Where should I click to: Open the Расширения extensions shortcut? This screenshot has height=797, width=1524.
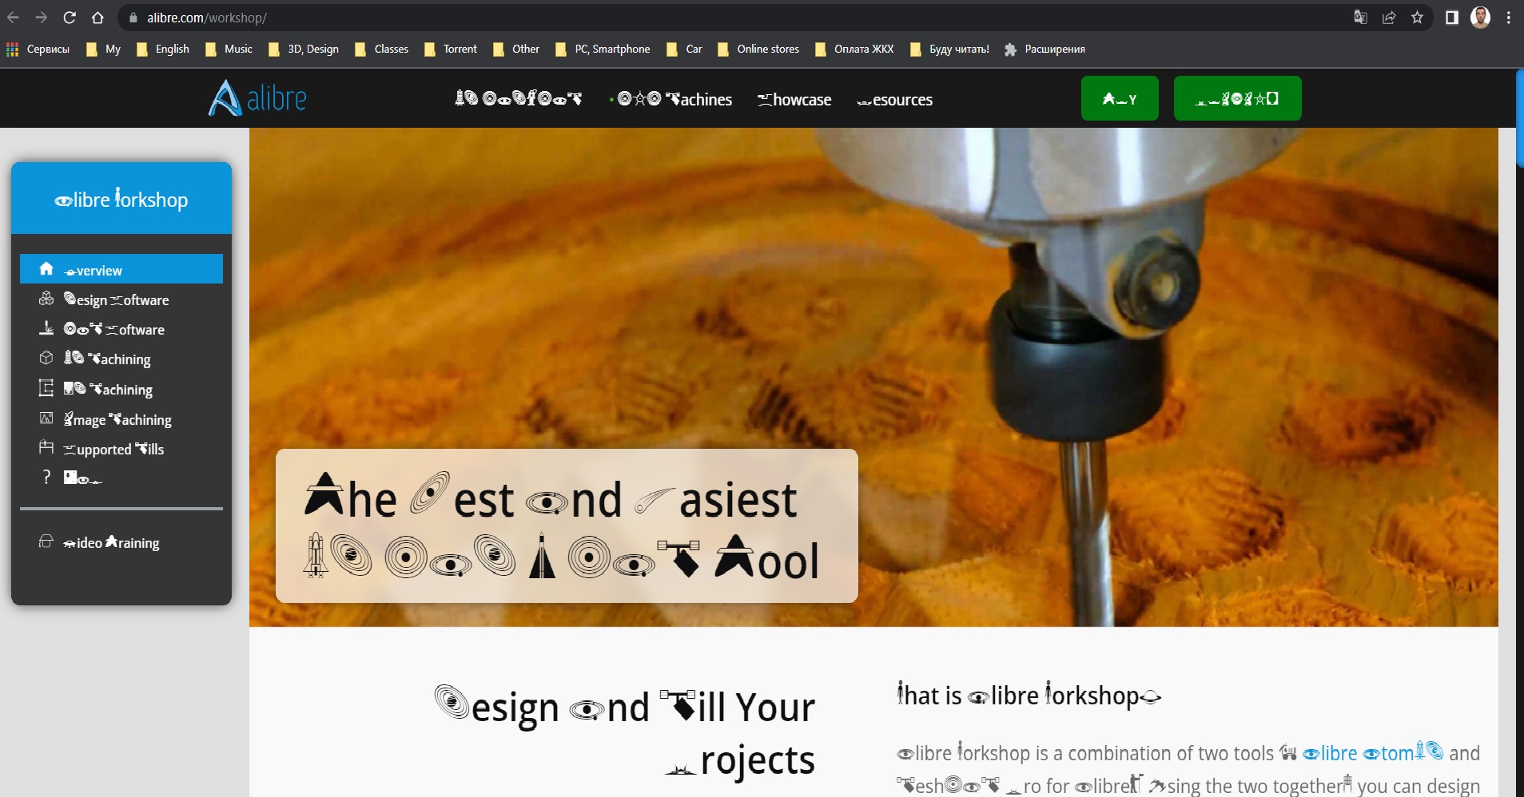coord(1045,50)
